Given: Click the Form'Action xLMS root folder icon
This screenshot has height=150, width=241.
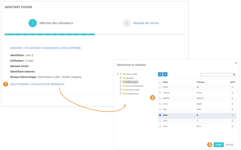Looking at the screenshot, I should click(x=121, y=74).
